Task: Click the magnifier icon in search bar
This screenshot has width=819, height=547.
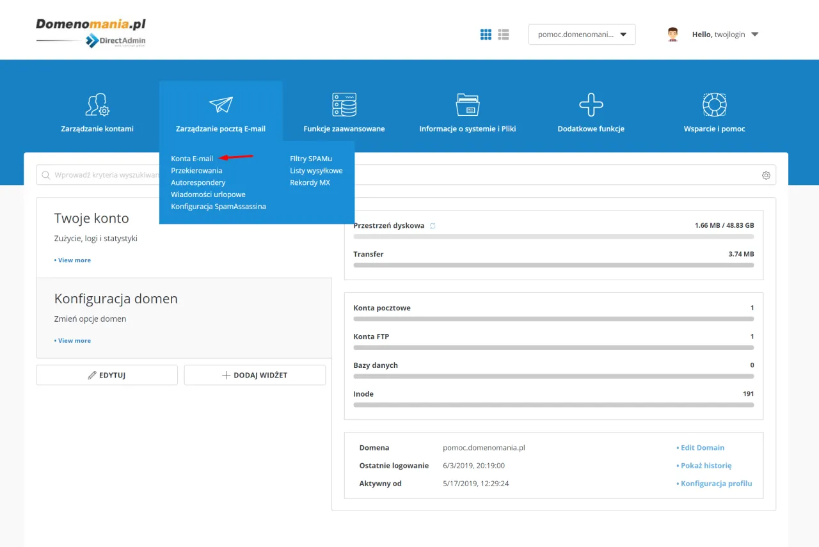Action: click(x=45, y=175)
